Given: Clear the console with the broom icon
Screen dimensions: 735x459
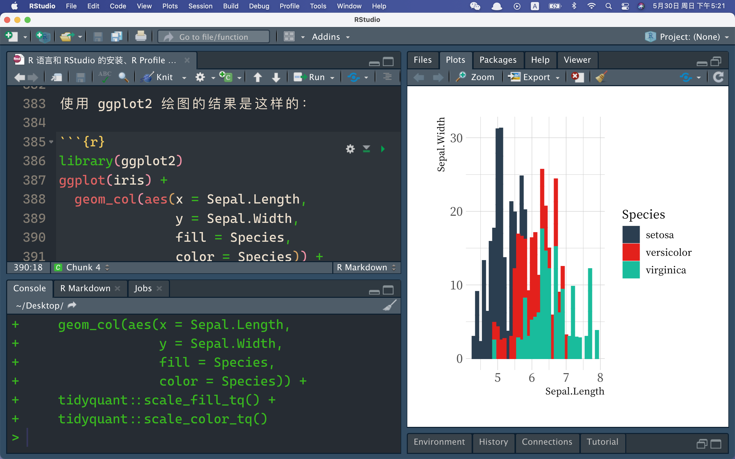Looking at the screenshot, I should tap(389, 305).
